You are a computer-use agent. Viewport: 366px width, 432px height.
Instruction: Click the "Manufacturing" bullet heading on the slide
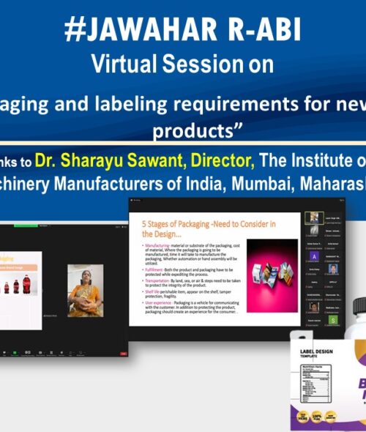(157, 245)
